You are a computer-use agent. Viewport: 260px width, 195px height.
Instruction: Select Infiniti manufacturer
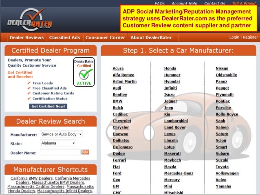pyautogui.click(x=170, y=88)
